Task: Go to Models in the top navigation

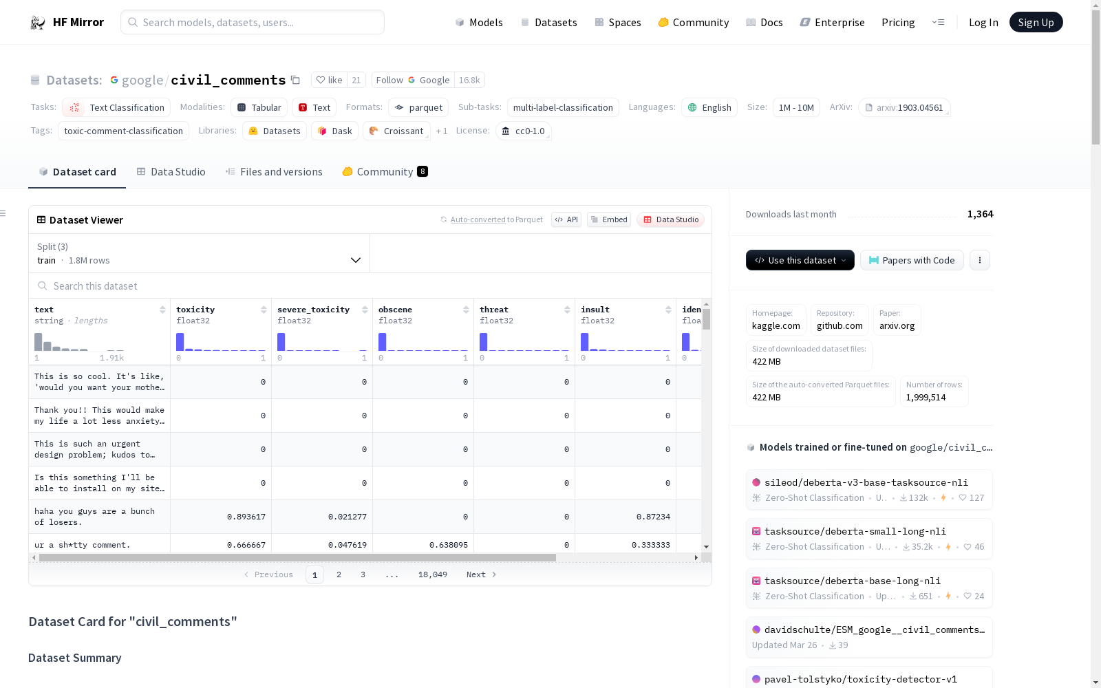Action: click(479, 22)
